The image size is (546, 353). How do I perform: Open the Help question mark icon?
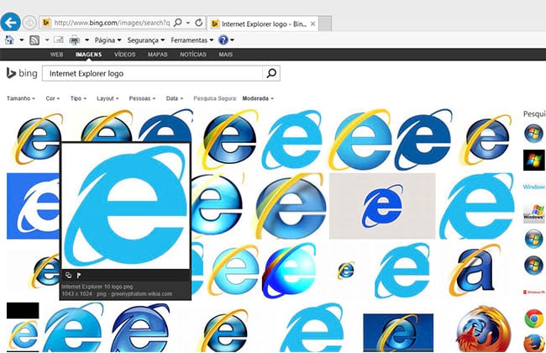click(x=223, y=40)
